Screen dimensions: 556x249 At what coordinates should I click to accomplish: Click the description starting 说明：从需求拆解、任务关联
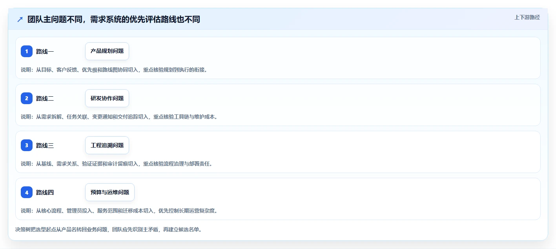coord(119,117)
